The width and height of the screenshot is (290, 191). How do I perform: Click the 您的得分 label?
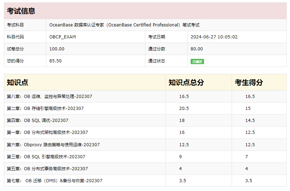coord(15,61)
